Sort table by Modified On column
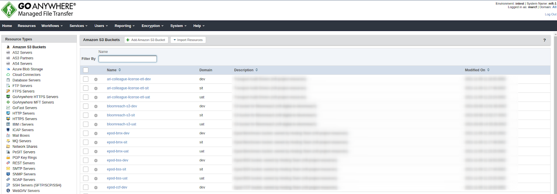557x194 pixels. coord(477,70)
